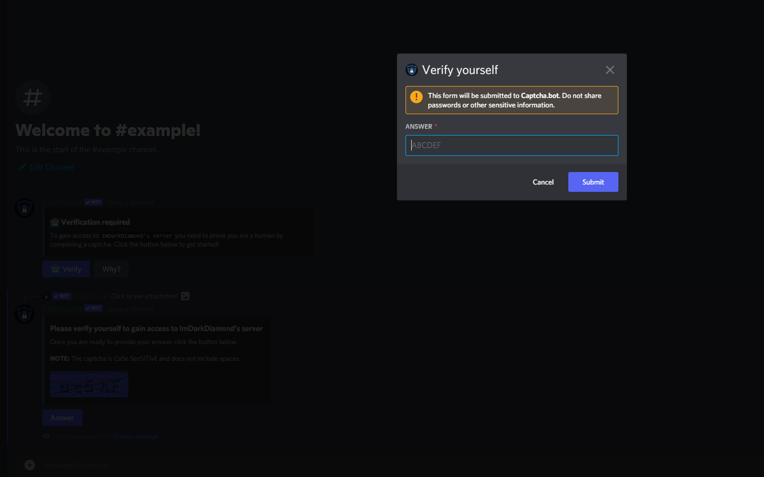Click the Dismiss message link
This screenshot has height=477, width=764.
[x=136, y=437]
